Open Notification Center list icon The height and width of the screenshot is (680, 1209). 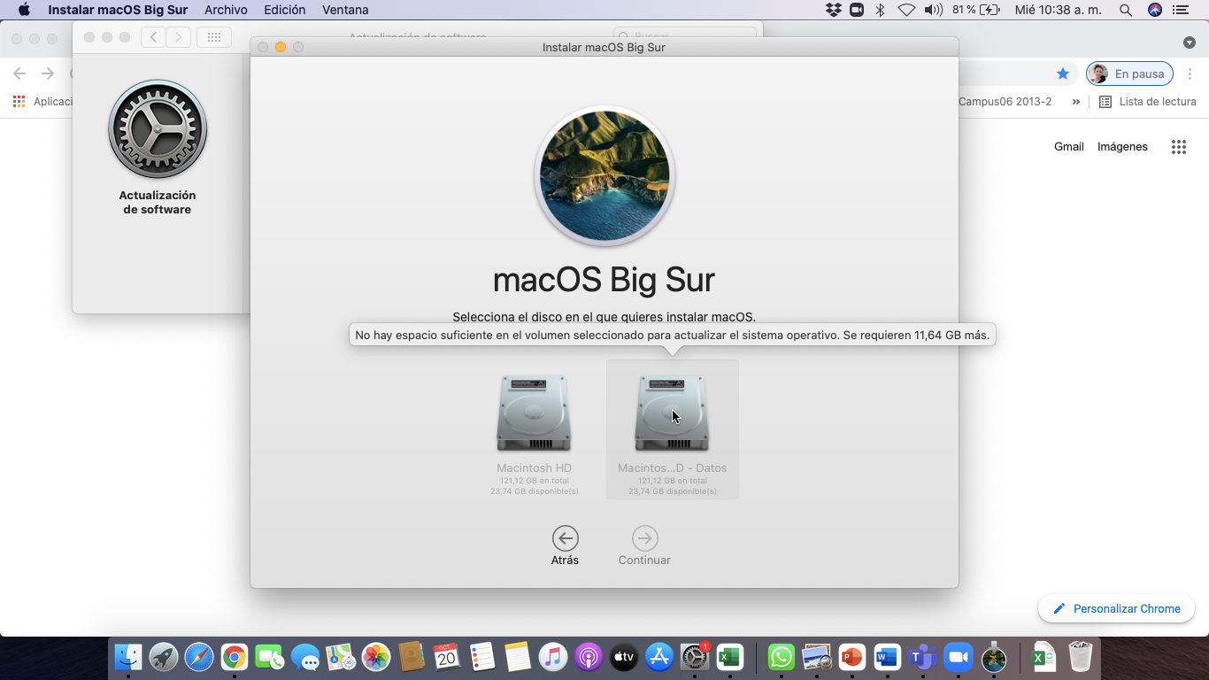point(1181,10)
